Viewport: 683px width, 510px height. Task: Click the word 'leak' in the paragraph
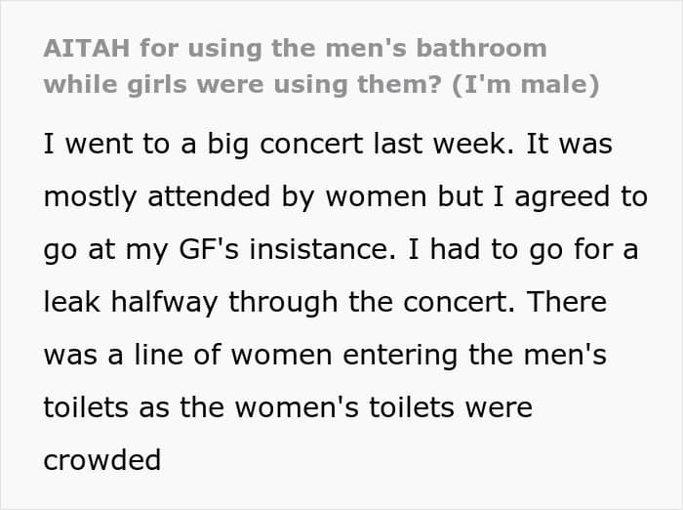[72, 302]
